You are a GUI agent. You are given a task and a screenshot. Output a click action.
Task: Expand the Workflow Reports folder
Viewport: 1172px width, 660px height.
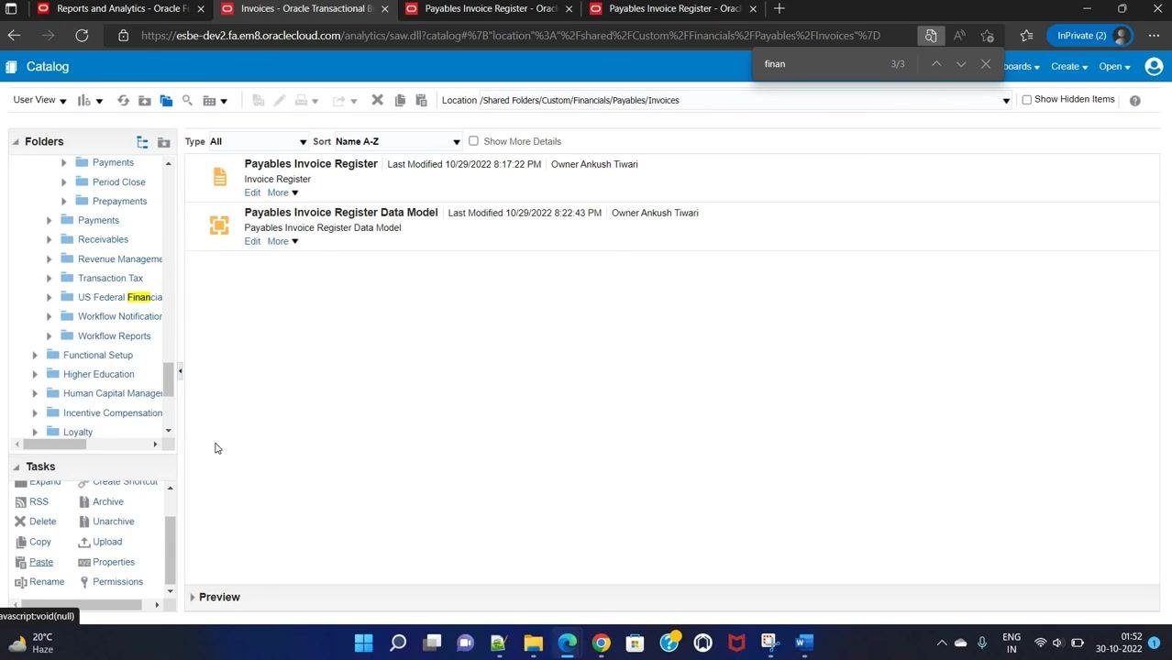click(50, 336)
